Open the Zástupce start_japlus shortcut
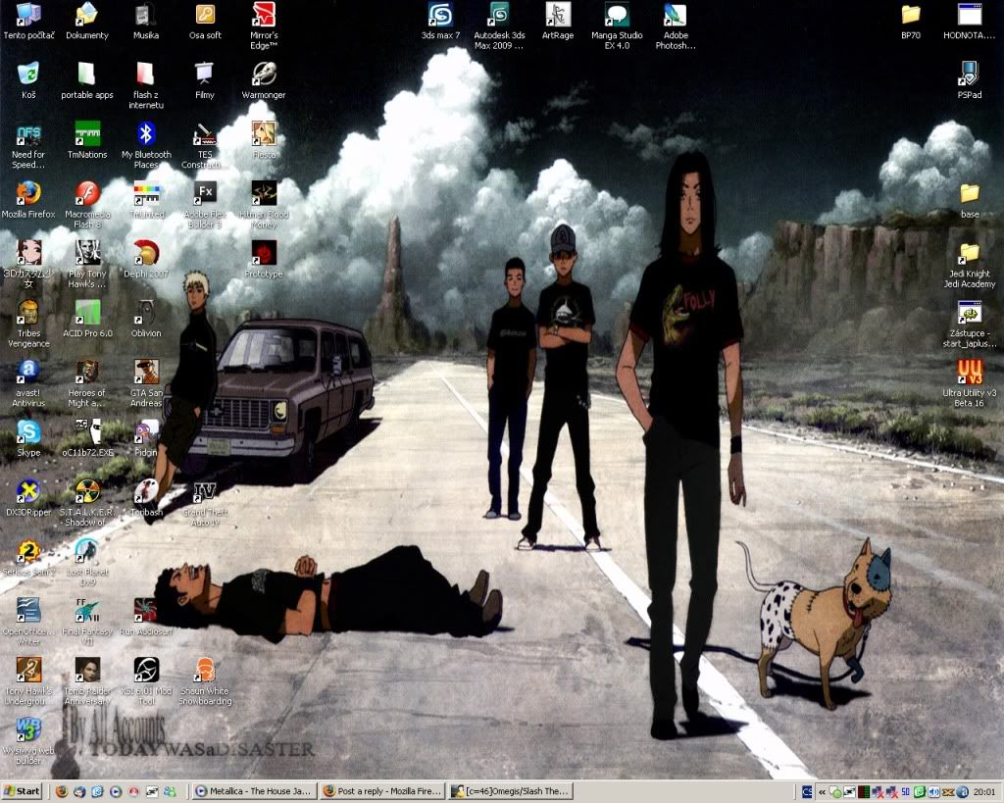The height and width of the screenshot is (803, 1004). [x=970, y=325]
